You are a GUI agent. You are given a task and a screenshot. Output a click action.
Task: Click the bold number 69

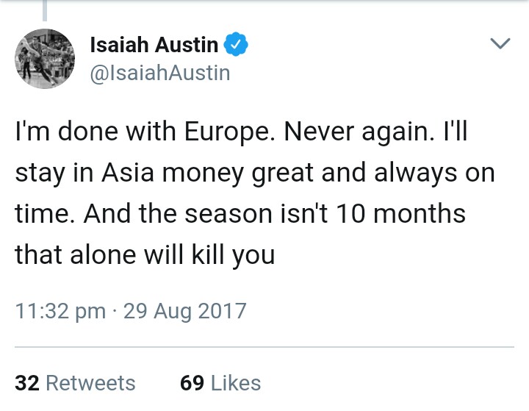(x=192, y=383)
